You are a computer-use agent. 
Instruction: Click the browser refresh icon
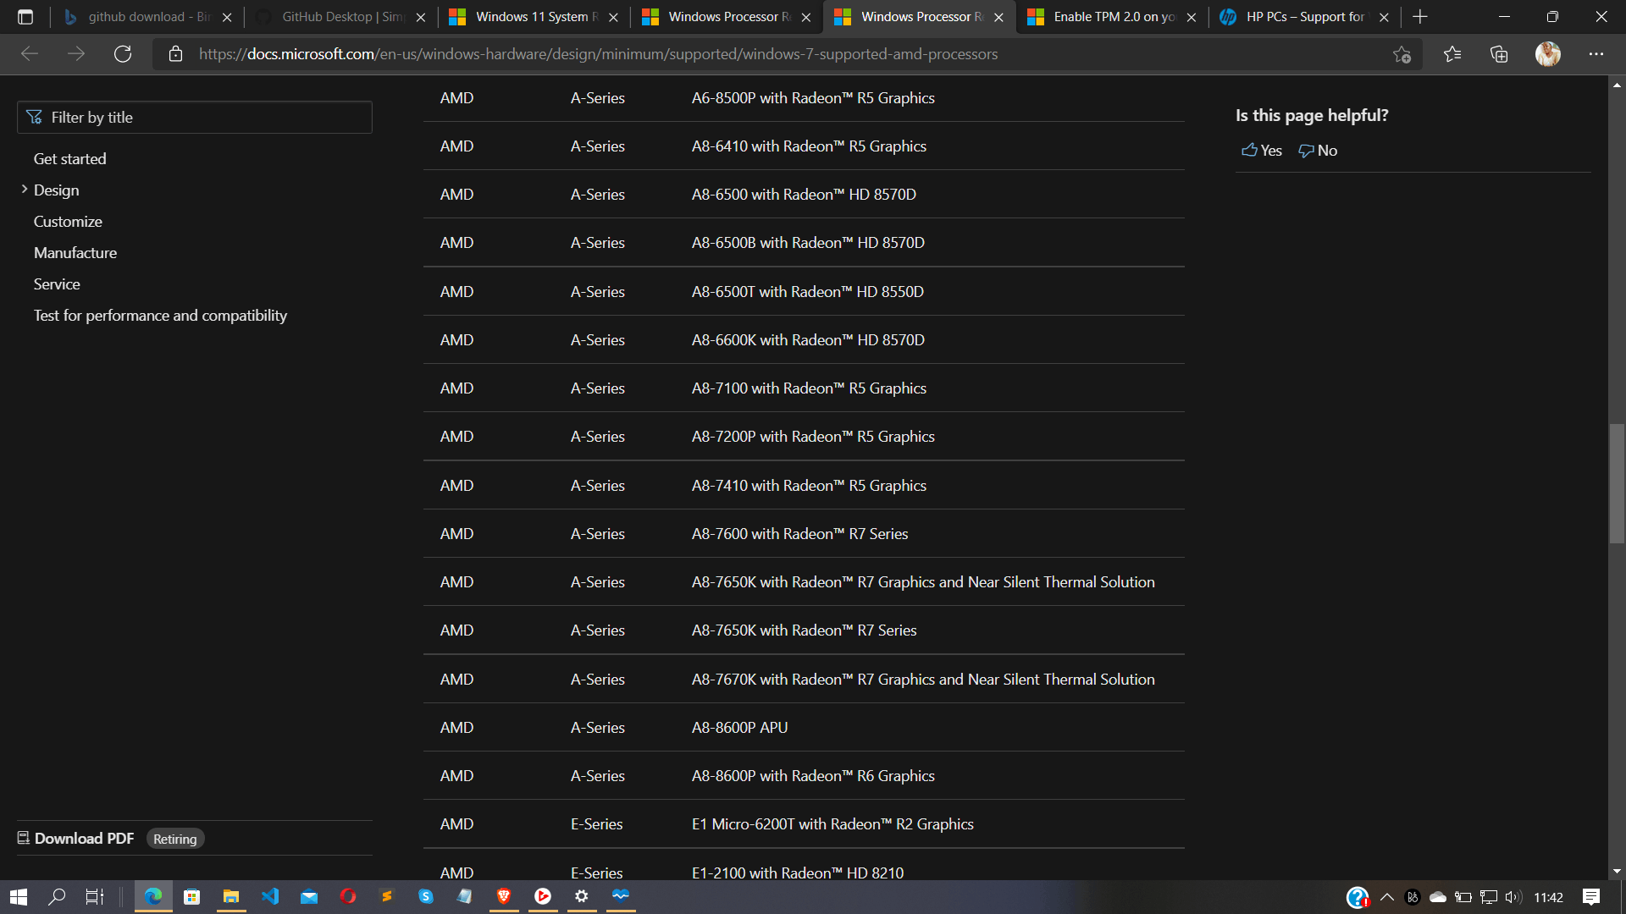pyautogui.click(x=123, y=54)
